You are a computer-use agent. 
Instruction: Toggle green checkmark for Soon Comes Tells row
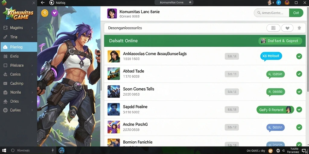299,91
